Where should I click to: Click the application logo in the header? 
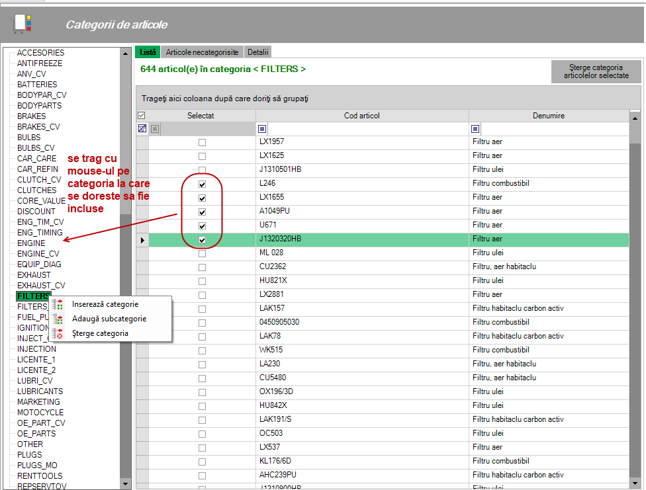(x=22, y=24)
